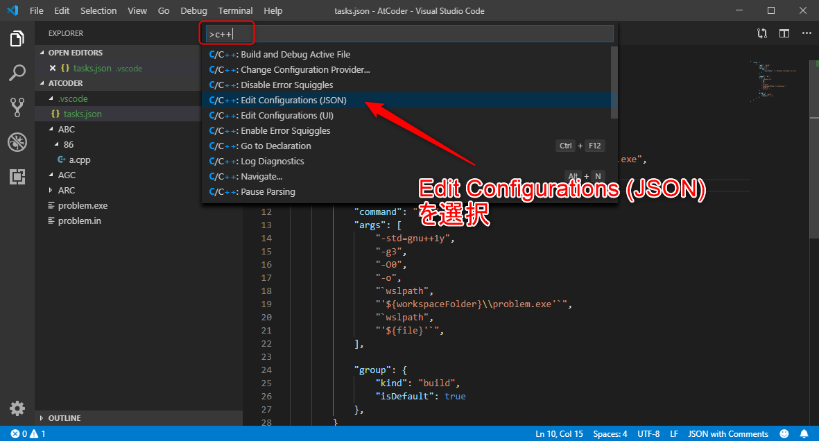Click the VS Code logo in title bar
This screenshot has height=441, width=819.
click(12, 10)
